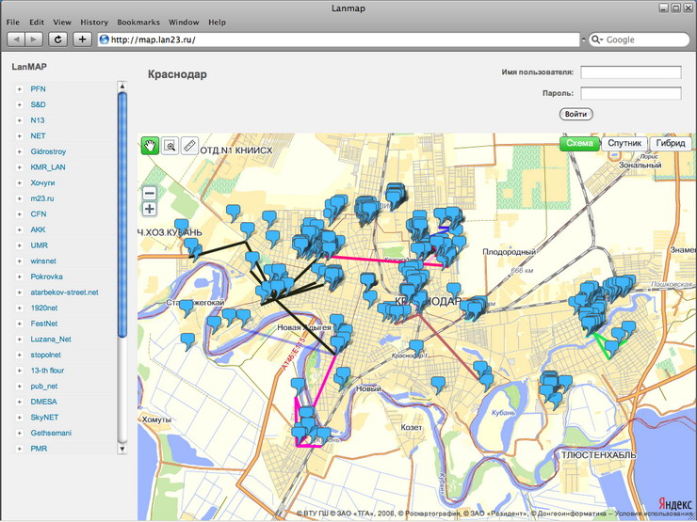
Task: Open the KMR_LAN network link
Action: click(47, 166)
